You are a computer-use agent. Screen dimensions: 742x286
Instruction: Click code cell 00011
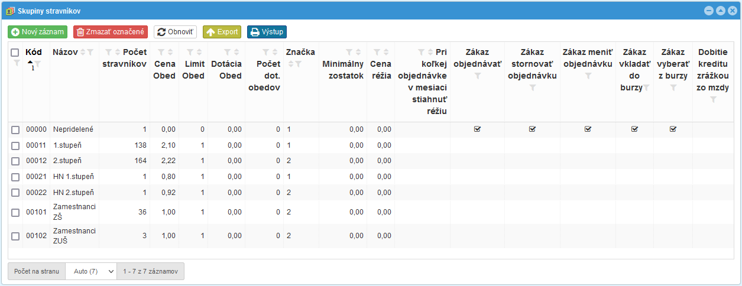pyautogui.click(x=36, y=145)
